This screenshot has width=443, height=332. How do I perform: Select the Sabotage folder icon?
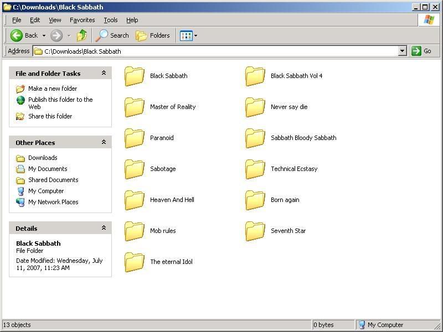tap(135, 169)
